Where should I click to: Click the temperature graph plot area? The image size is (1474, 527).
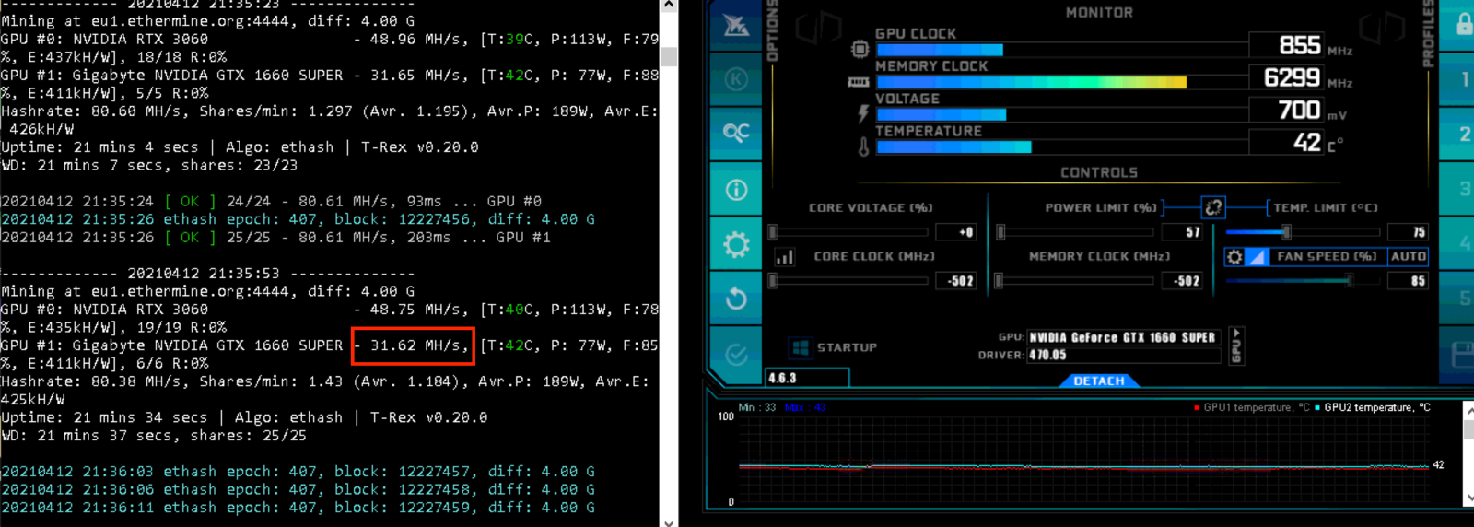coord(1085,459)
